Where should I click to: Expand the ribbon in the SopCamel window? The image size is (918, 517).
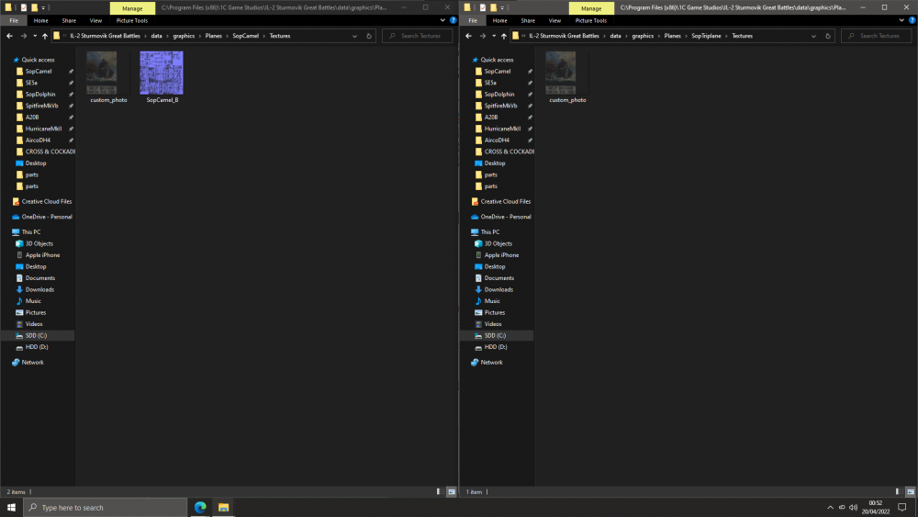(443, 20)
